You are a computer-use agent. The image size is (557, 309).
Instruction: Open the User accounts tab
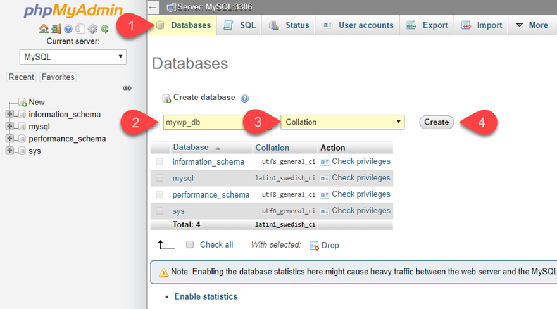point(358,25)
